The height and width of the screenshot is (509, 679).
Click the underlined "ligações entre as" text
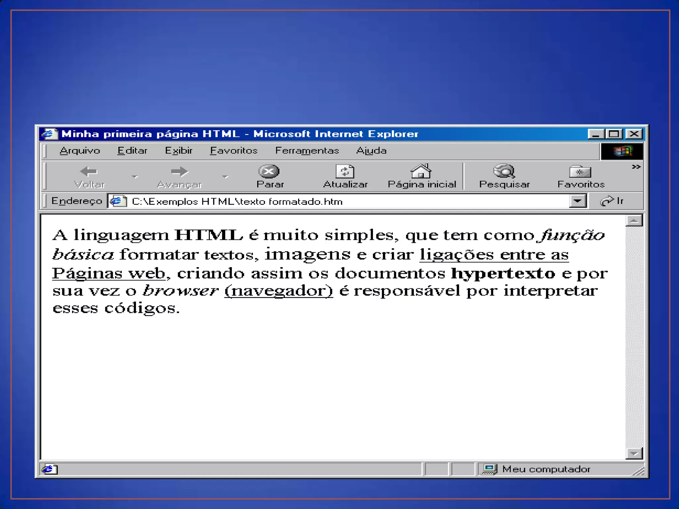coord(494,254)
